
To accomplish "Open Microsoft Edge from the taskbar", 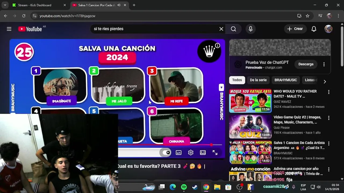I will pos(173,187).
